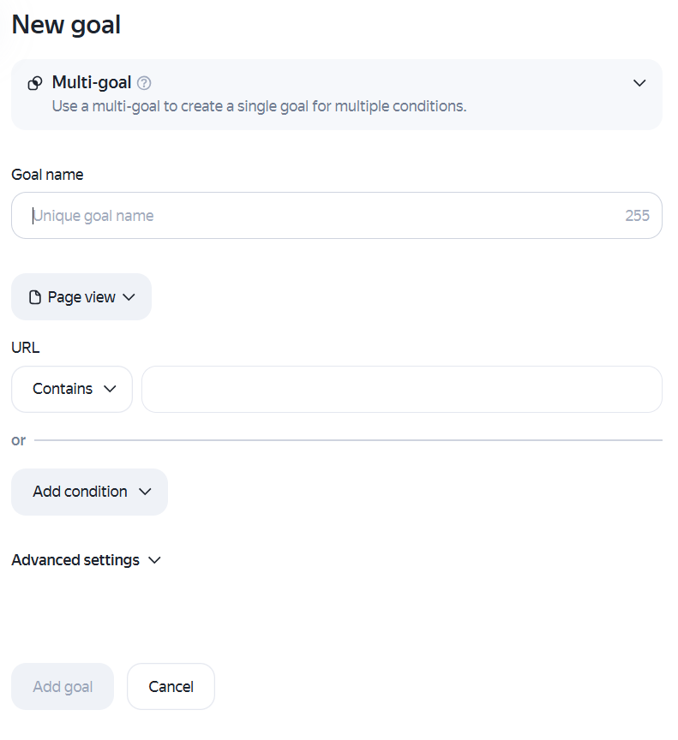This screenshot has width=678, height=740.
Task: Focus the Unique goal name field
Action: tap(337, 215)
